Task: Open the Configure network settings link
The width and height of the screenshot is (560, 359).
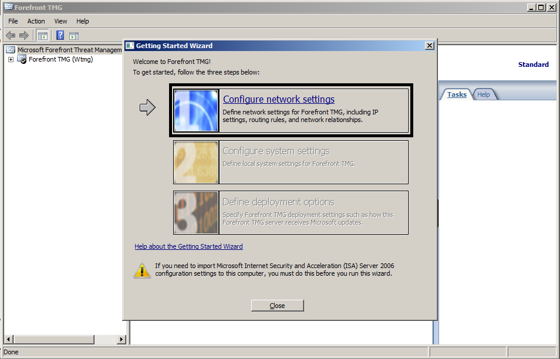Action: (278, 99)
